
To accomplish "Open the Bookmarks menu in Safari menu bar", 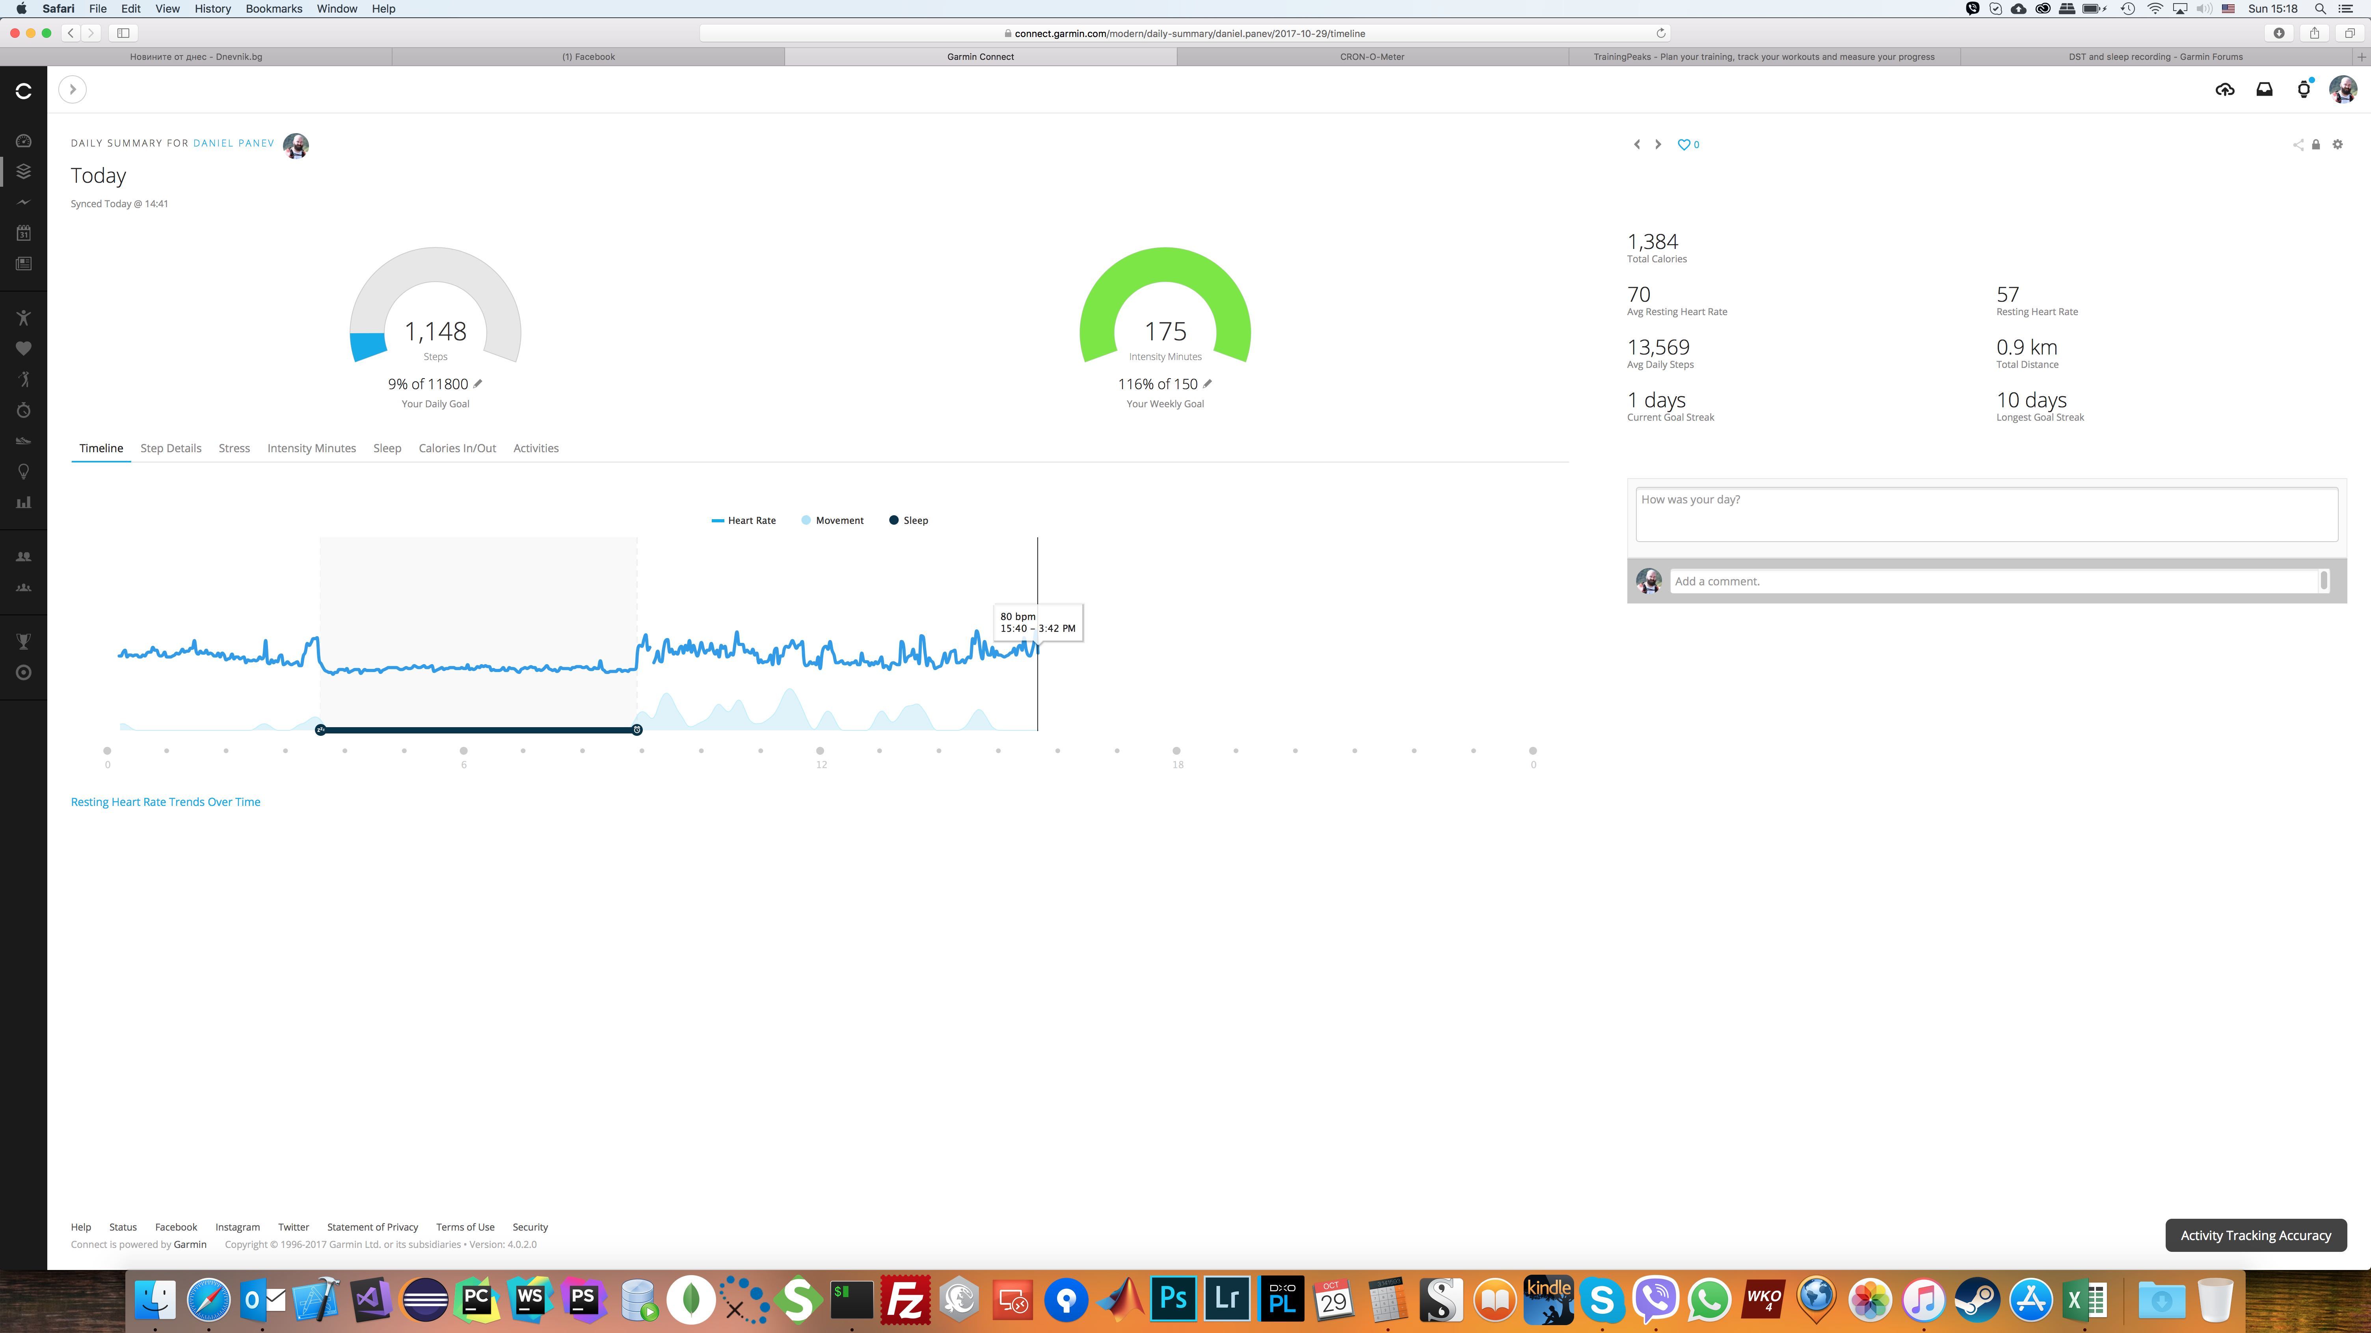I will click(x=274, y=8).
